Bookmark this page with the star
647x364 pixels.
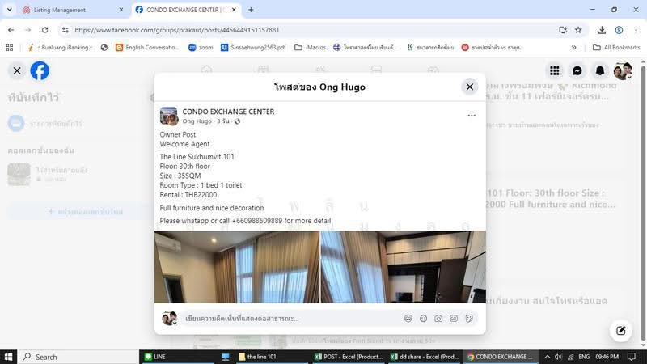(578, 30)
